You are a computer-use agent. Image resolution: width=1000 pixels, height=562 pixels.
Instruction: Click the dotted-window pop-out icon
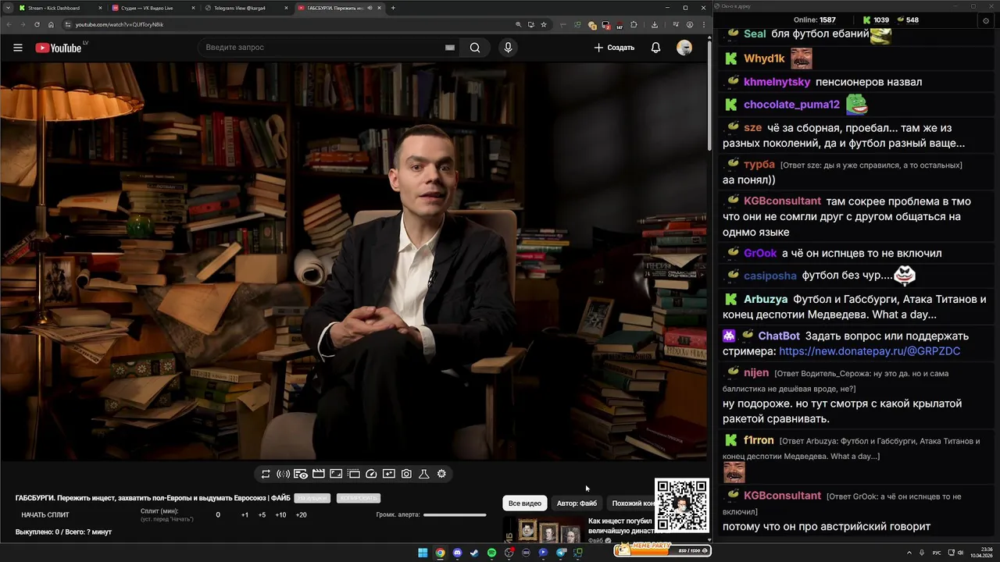[354, 474]
